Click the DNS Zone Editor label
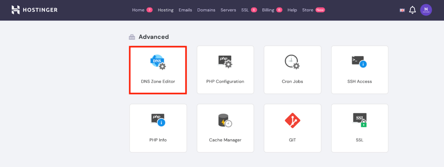The height and width of the screenshot is (167, 444). tap(158, 81)
